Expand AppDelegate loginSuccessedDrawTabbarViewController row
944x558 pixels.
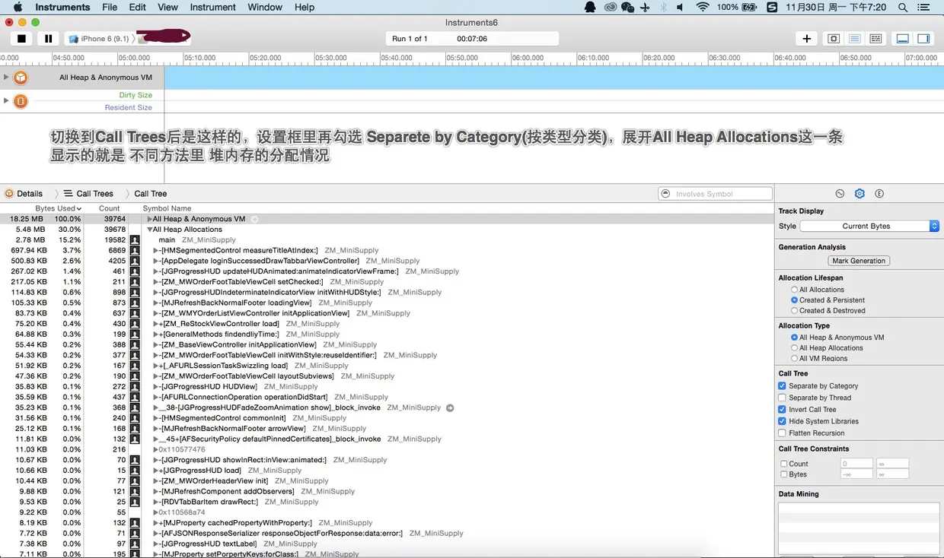click(x=155, y=261)
